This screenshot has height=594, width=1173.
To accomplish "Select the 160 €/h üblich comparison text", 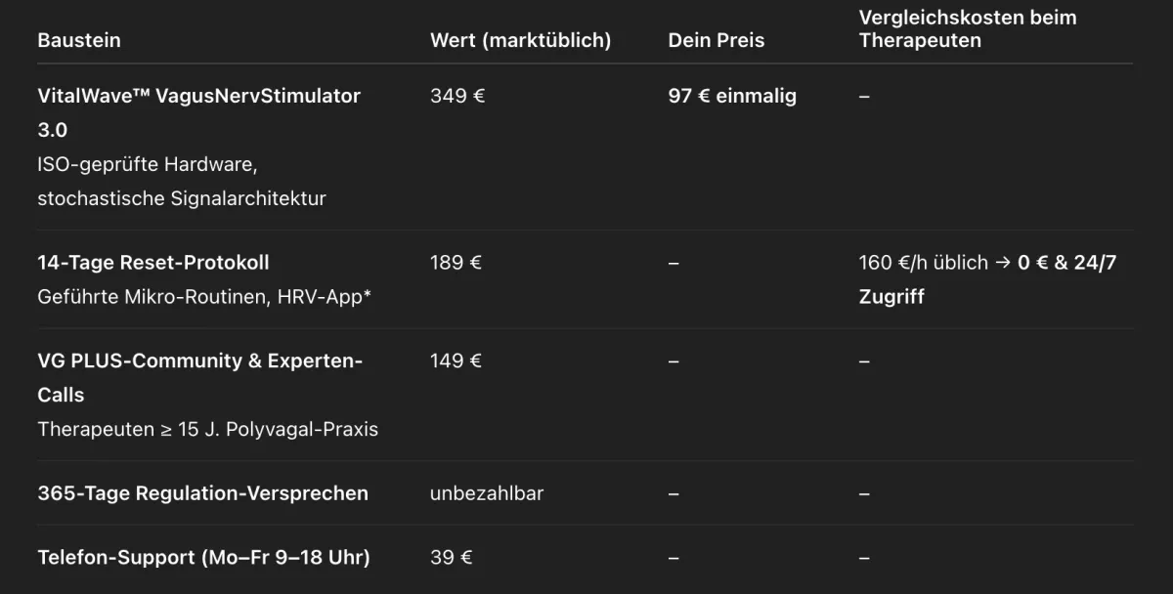I will coord(924,262).
